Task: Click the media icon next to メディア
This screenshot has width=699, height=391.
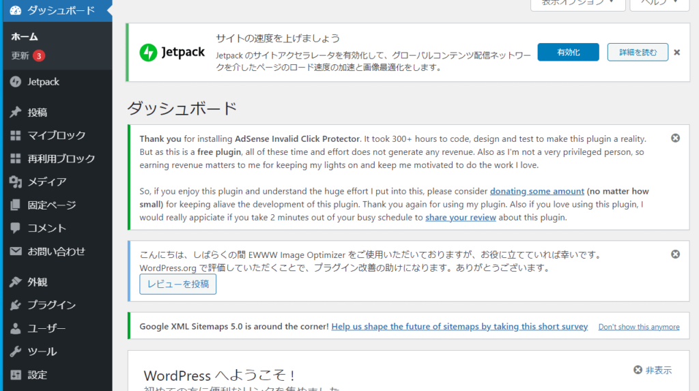Action: pyautogui.click(x=16, y=182)
